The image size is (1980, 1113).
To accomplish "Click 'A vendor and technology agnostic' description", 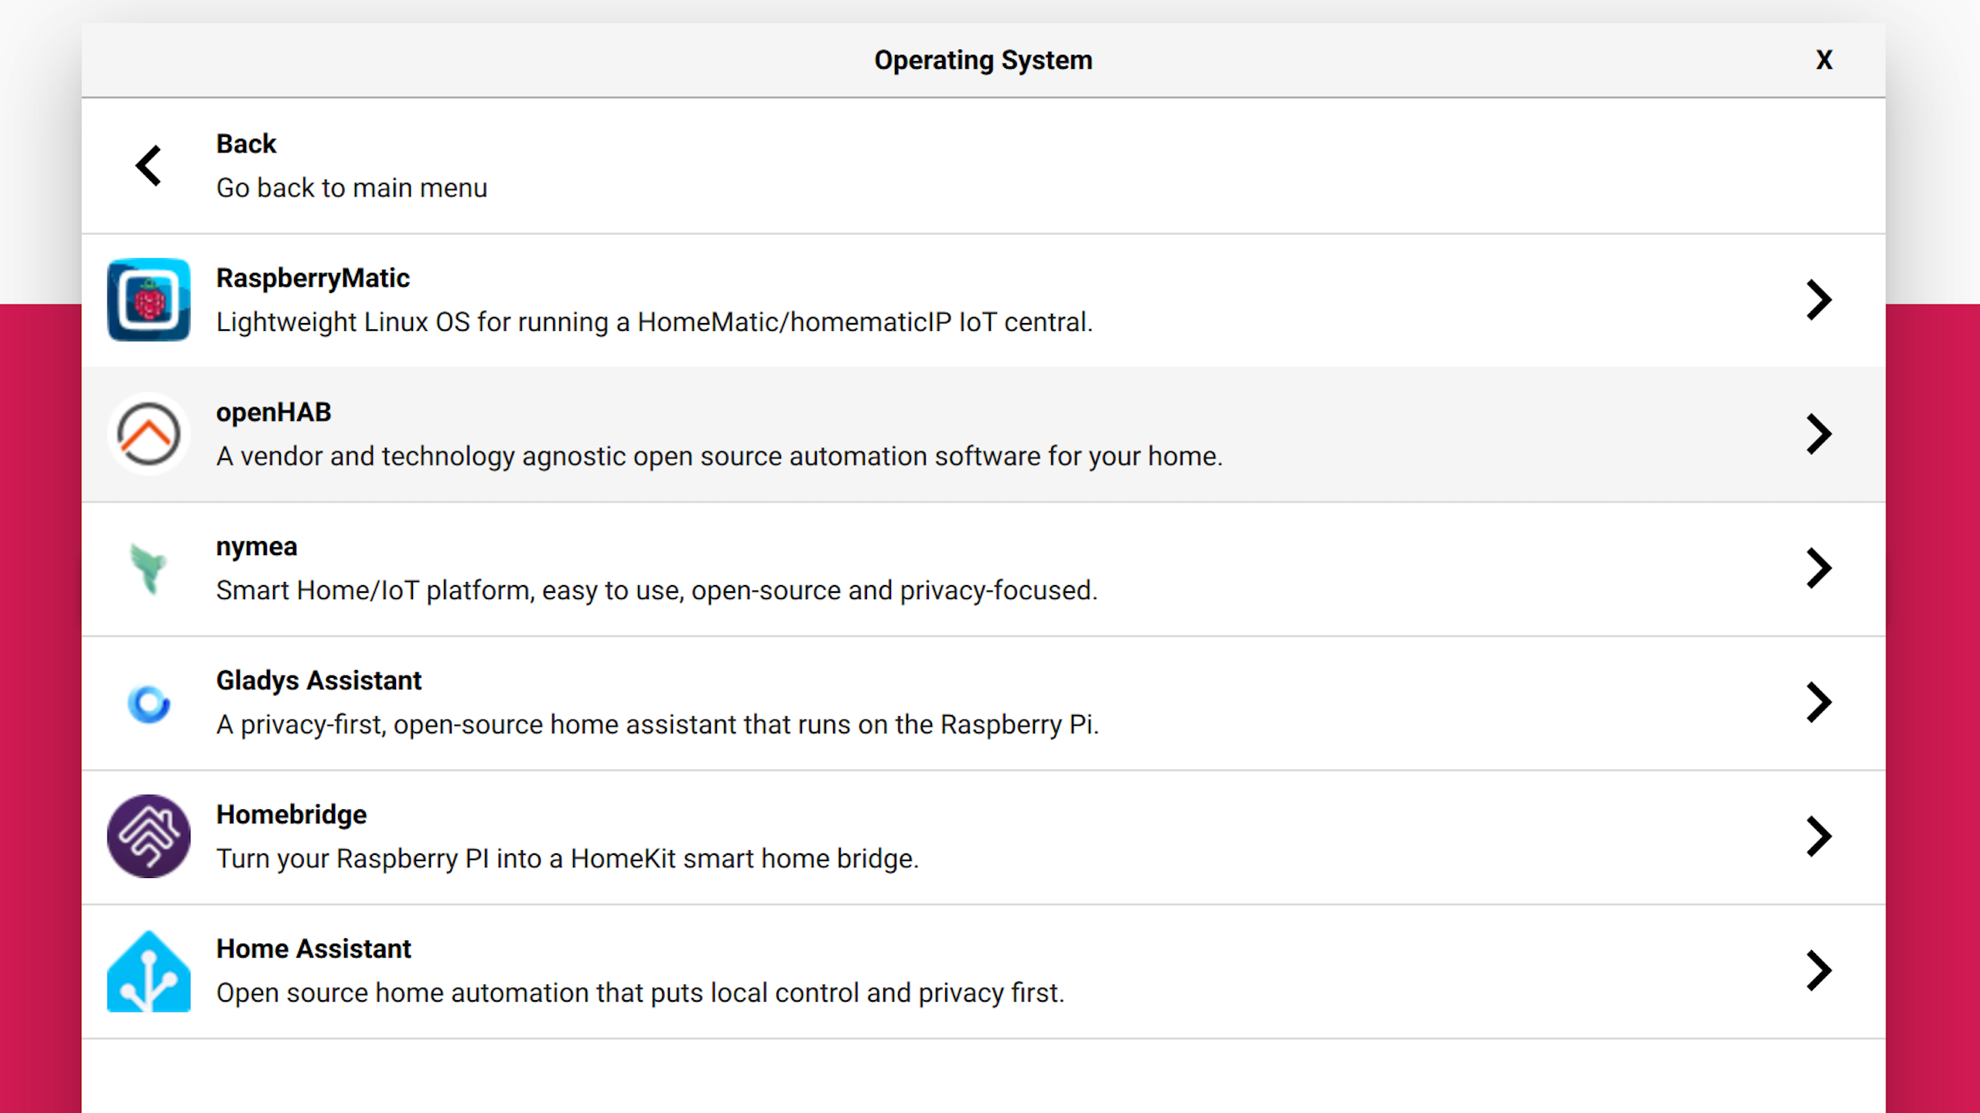I will pos(719,456).
